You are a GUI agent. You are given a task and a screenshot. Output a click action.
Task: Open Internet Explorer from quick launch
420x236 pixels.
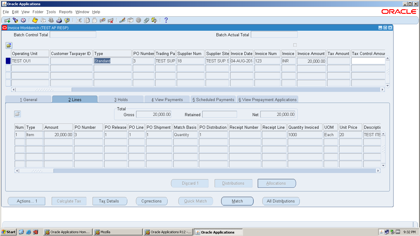point(29,232)
